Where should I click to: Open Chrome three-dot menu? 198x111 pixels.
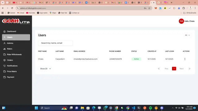tap(195, 8)
